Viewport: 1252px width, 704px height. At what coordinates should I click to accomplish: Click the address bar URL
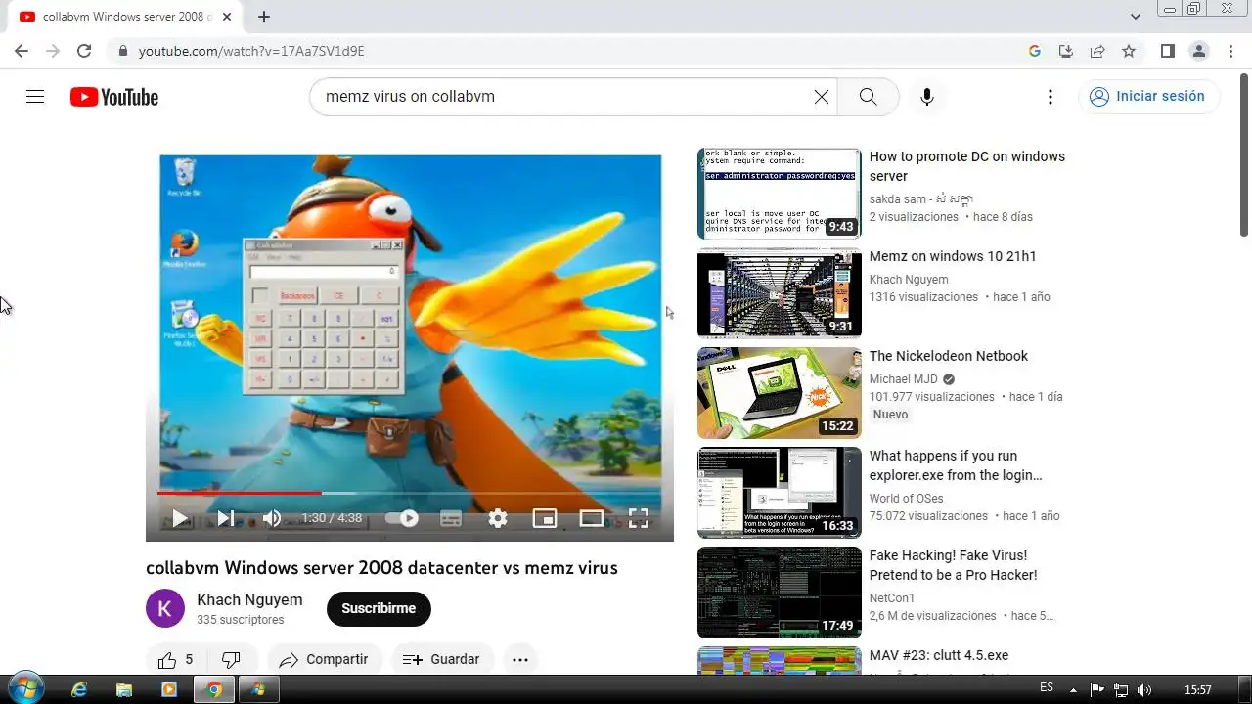click(251, 51)
